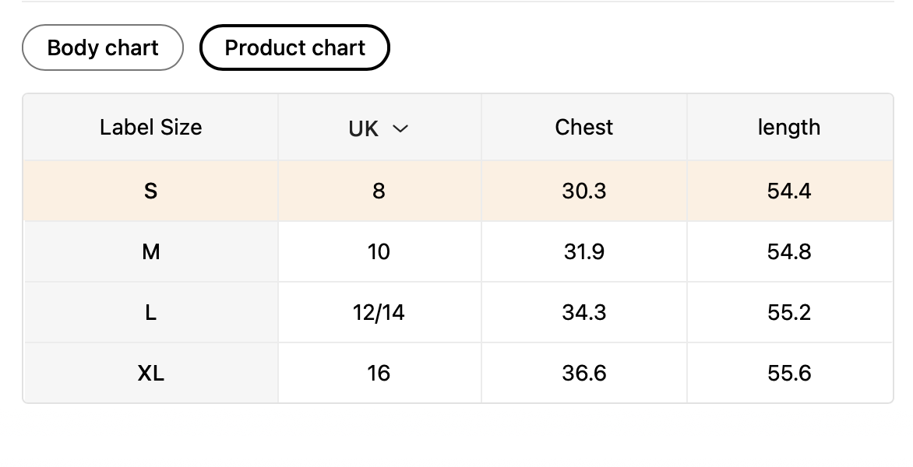Click UK size 16 cell
Screen dimensions: 913x467
point(379,374)
